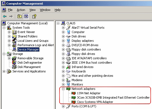Viewport: 152px width, 109px height.
Task: Select the disabled 1394 Net Adapter icon
Action: coord(74,93)
